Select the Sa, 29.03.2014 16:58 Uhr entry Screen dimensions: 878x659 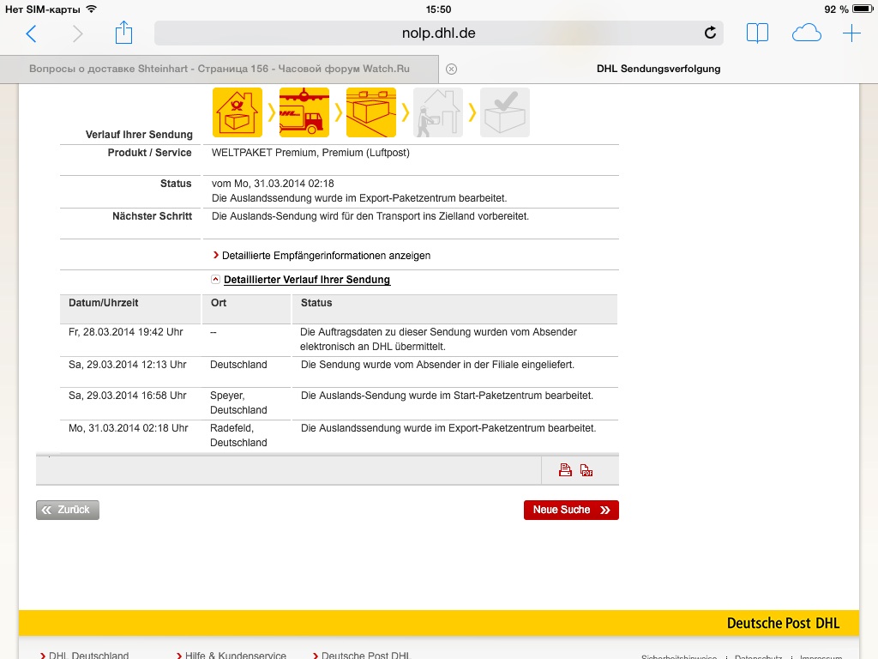128,395
